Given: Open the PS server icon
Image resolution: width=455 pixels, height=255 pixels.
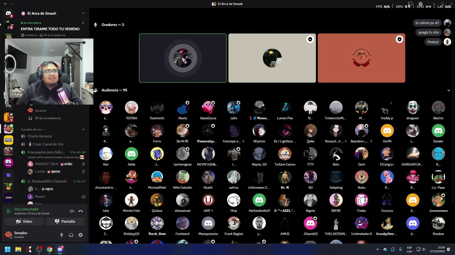Looking at the screenshot, I should (9, 106).
